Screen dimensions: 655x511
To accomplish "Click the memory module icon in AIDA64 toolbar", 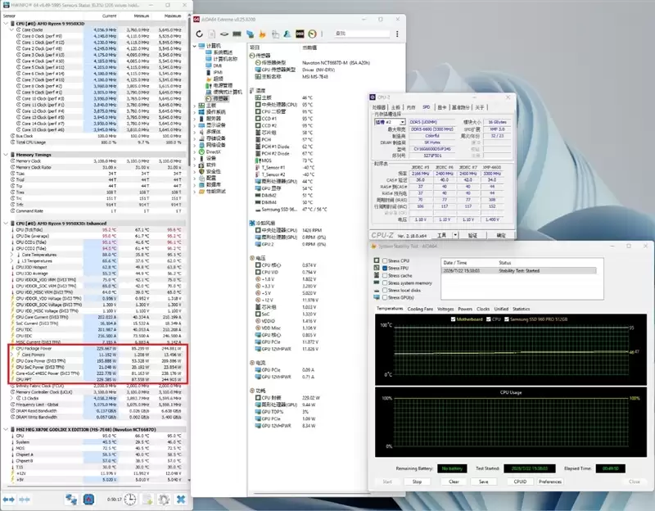I will [x=237, y=34].
